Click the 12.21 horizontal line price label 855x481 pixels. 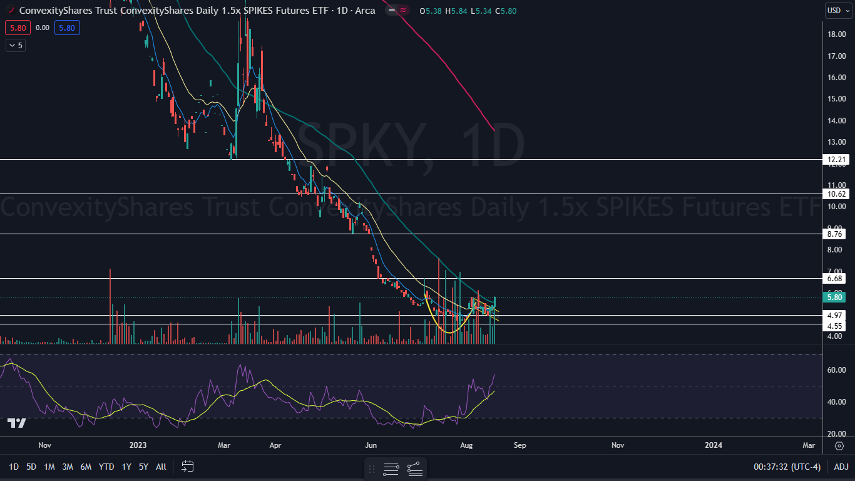pos(837,160)
